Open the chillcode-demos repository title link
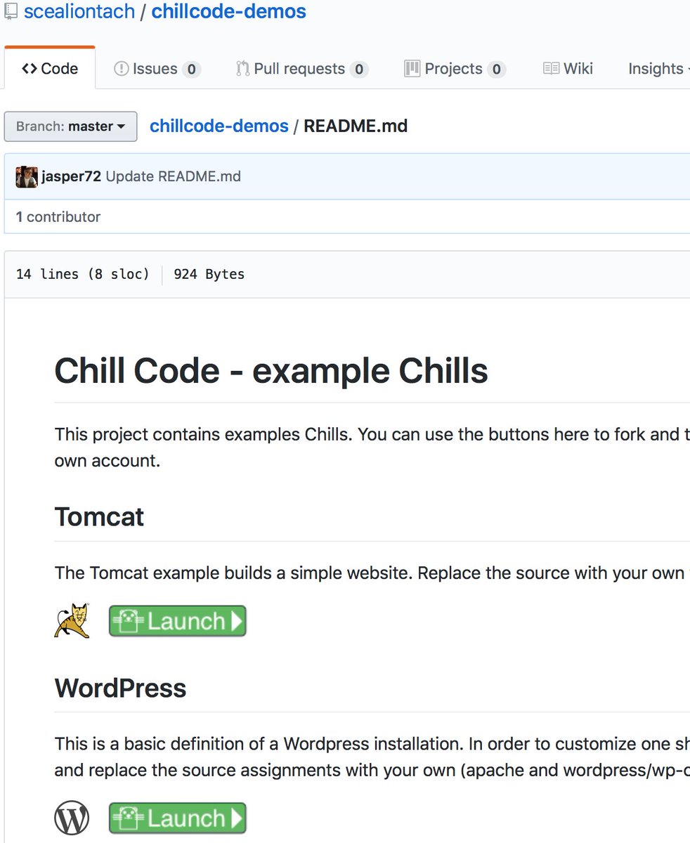The height and width of the screenshot is (843, 690). click(x=229, y=12)
